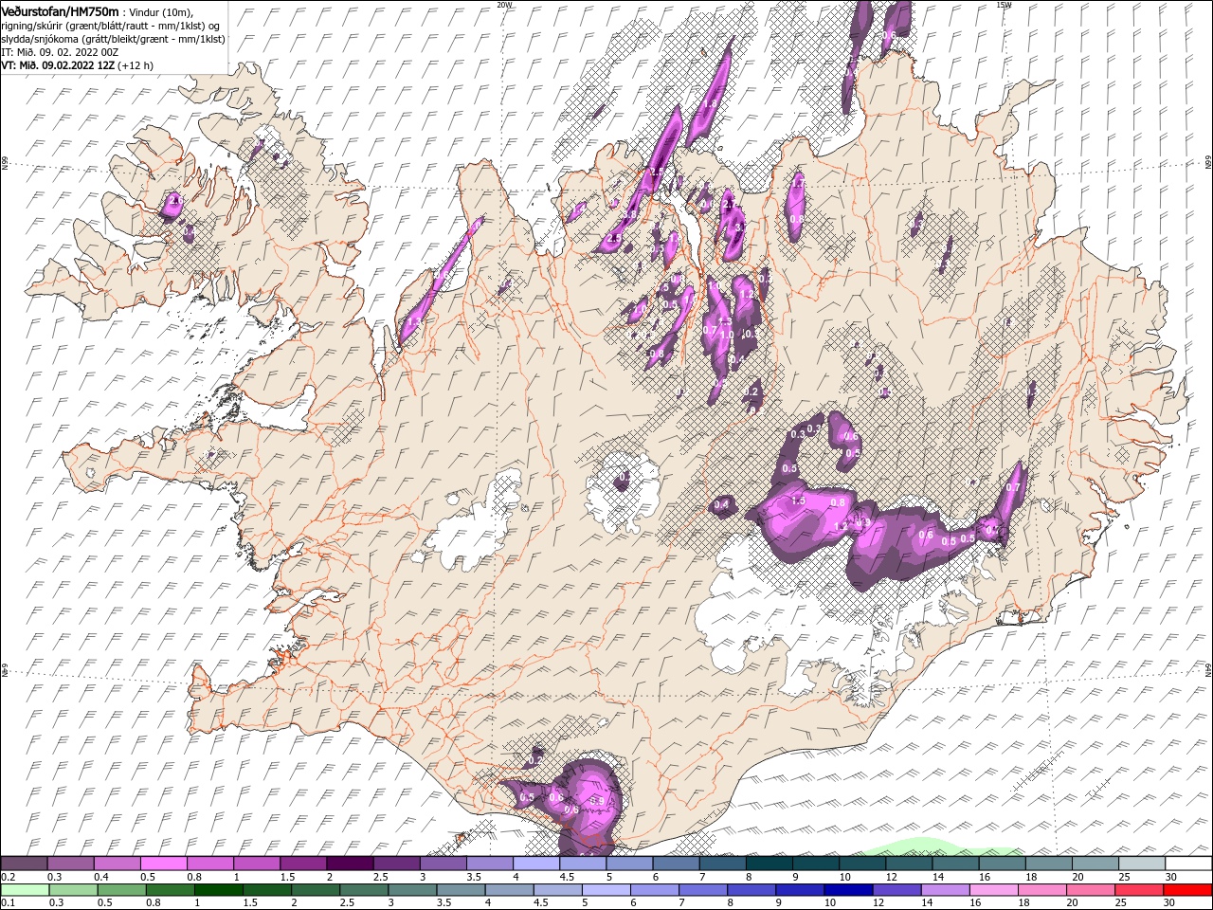
Task: Click the 'IT: Mið. 09. 02. 2022 00Z' line
Action: pos(58,52)
